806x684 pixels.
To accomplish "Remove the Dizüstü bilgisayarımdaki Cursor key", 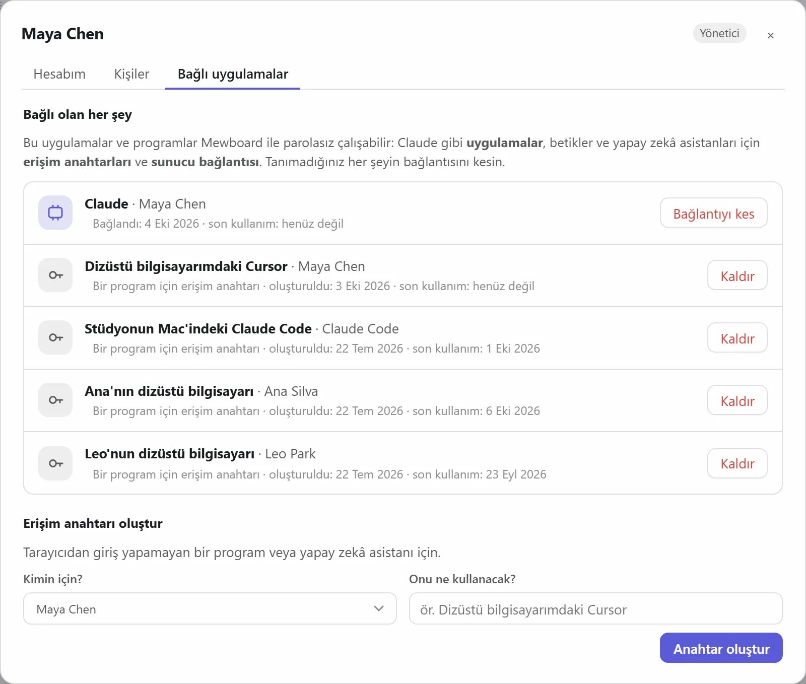I will 737,276.
